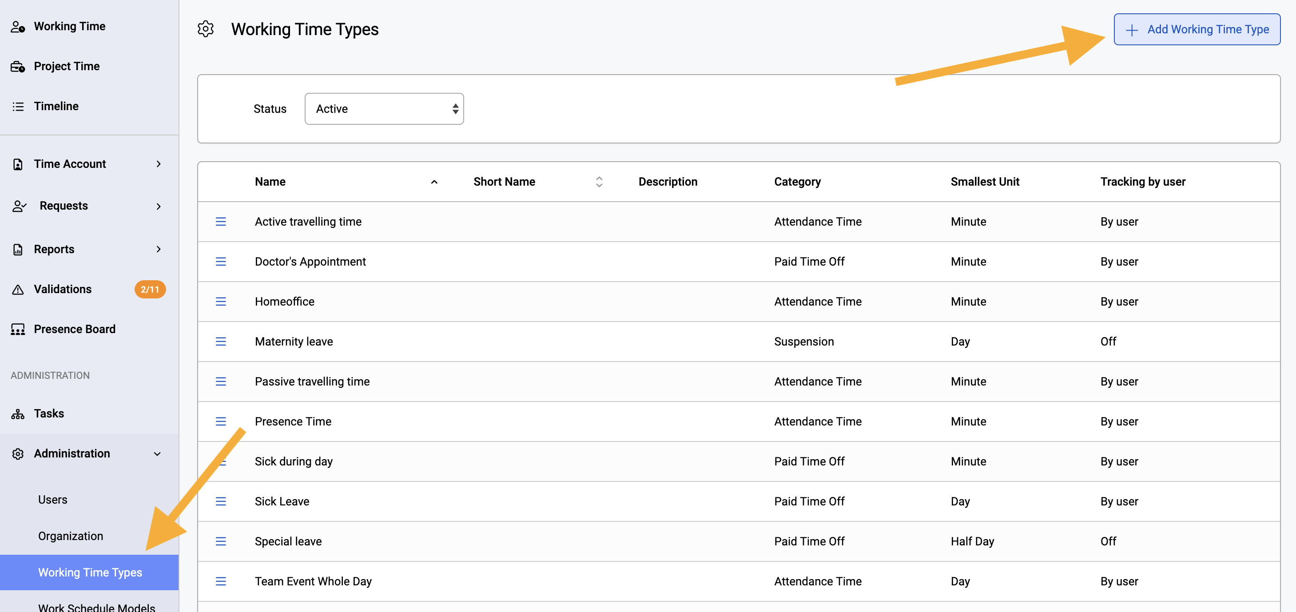Click the Tasks hierarchy icon
The width and height of the screenshot is (1296, 612).
click(18, 414)
